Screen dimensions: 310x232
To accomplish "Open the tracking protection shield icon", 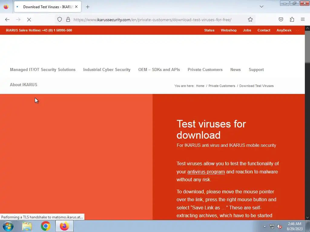I will [60, 19].
